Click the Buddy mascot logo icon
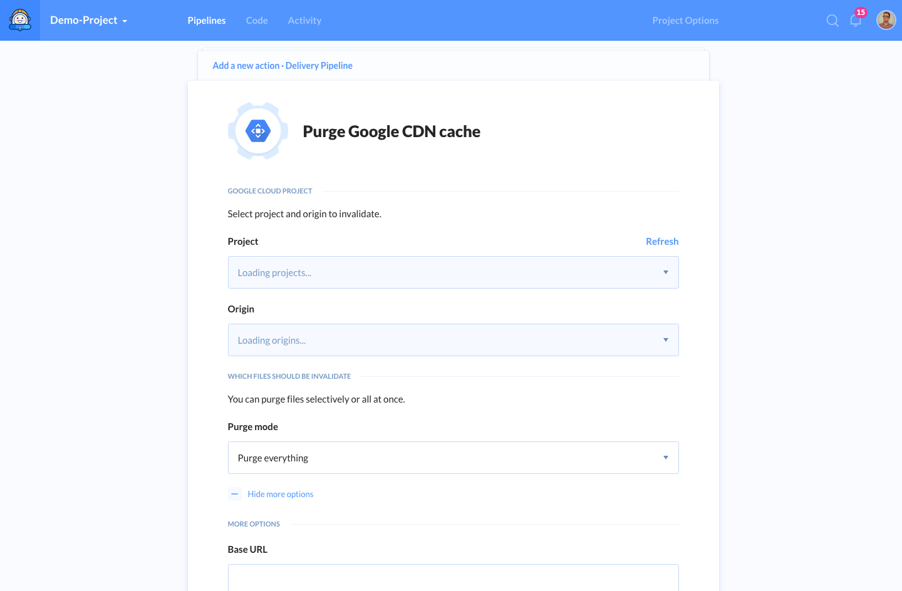Viewport: 902px width, 591px height. pyautogui.click(x=20, y=20)
